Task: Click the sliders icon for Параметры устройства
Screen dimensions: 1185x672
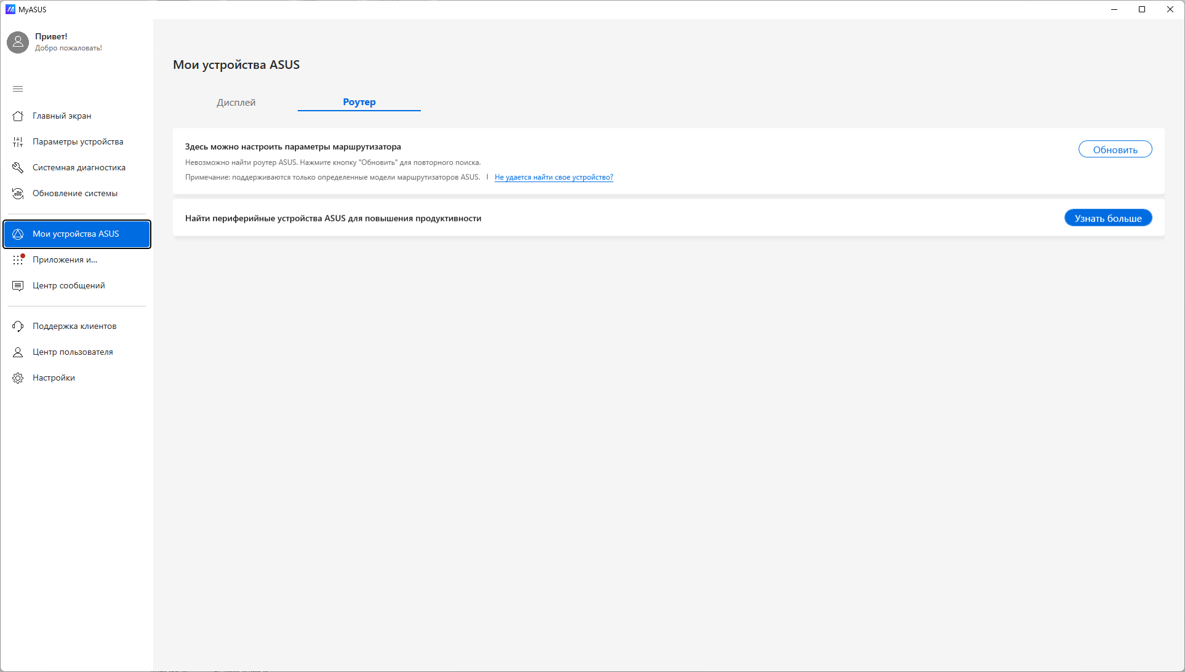Action: pos(18,142)
